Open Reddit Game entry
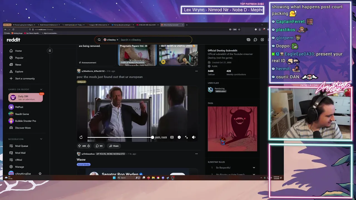356x200 pixels. (x=22, y=114)
